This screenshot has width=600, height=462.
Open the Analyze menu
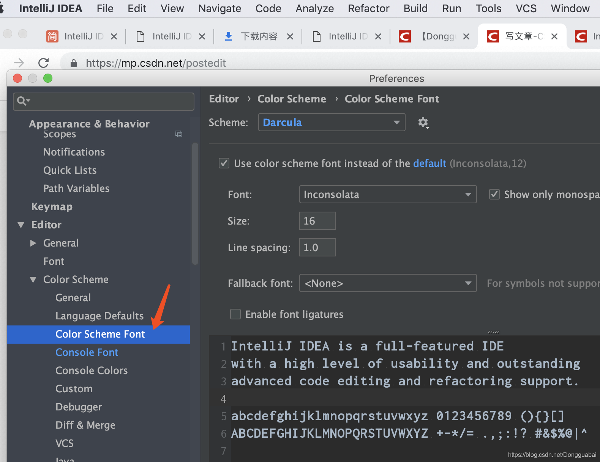click(314, 8)
